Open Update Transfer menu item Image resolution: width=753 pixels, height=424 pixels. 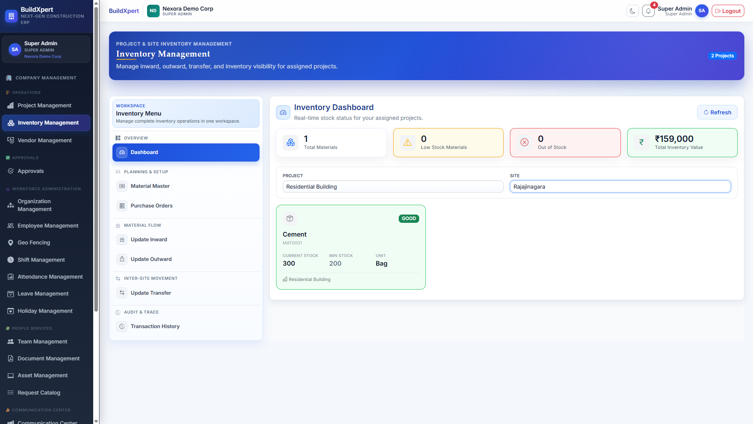point(186,293)
